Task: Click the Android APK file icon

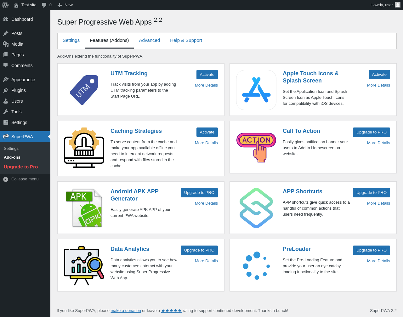Action: click(84, 208)
